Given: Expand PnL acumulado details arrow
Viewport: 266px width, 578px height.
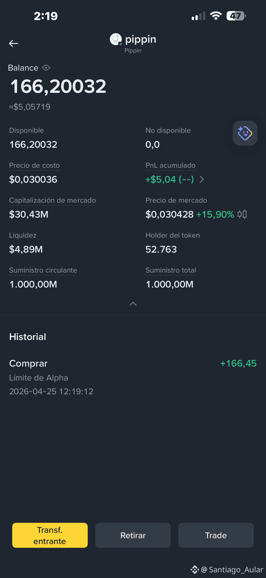Looking at the screenshot, I should pyautogui.click(x=202, y=179).
